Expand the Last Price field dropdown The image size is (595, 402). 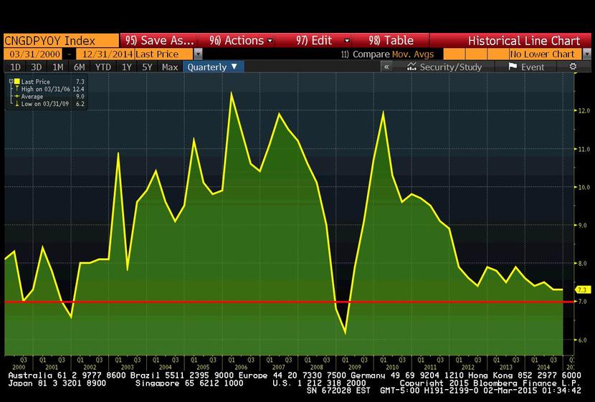pos(199,54)
